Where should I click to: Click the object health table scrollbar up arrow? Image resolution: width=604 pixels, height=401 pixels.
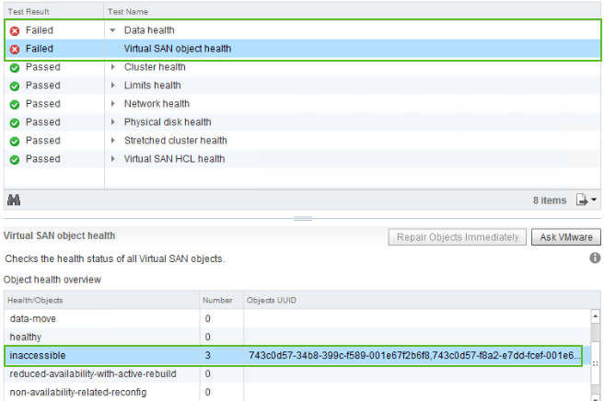click(595, 316)
